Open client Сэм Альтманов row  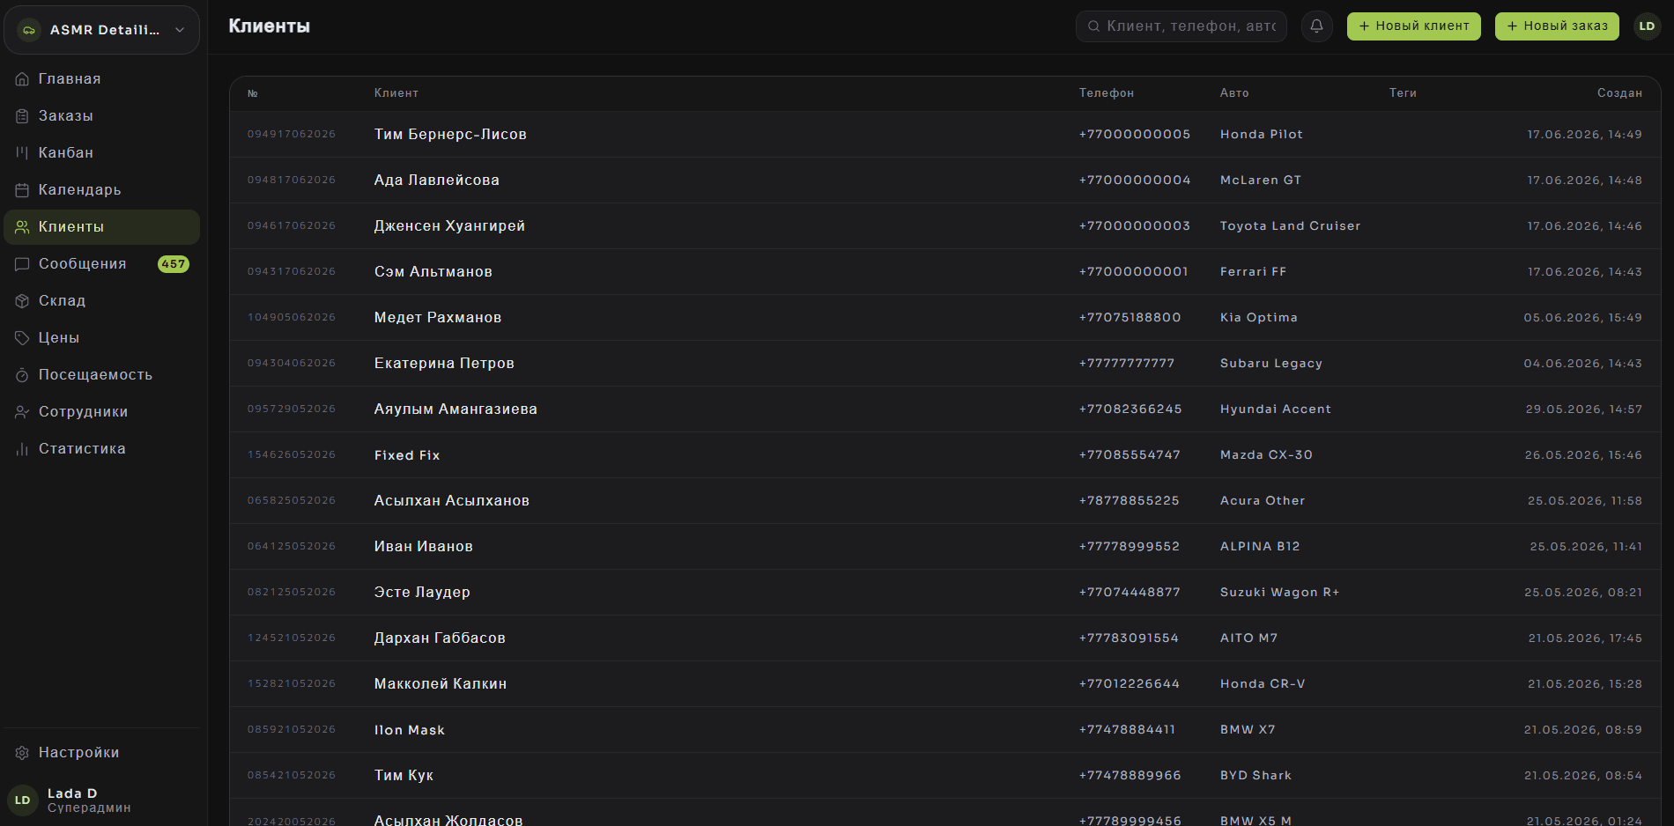pyautogui.click(x=944, y=272)
